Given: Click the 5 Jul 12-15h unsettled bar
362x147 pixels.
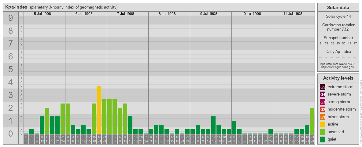Looking at the screenshot, I should 47,121.
